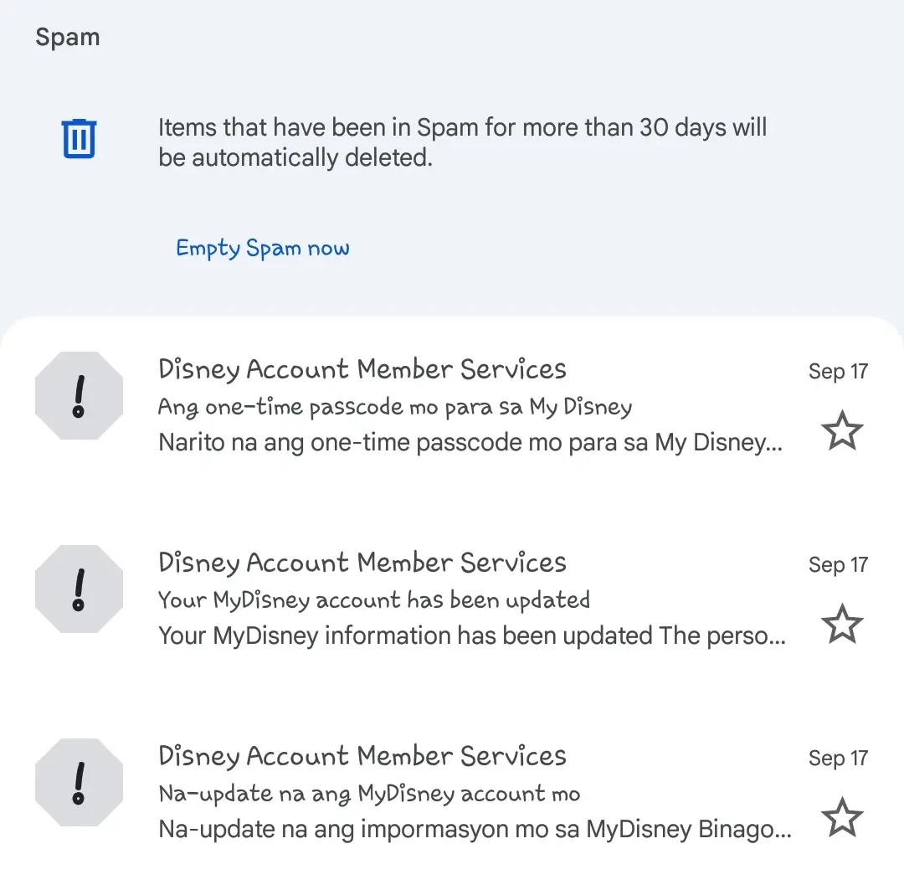Click the blue trash can icon
Image resolution: width=904 pixels, height=890 pixels.
(x=79, y=138)
